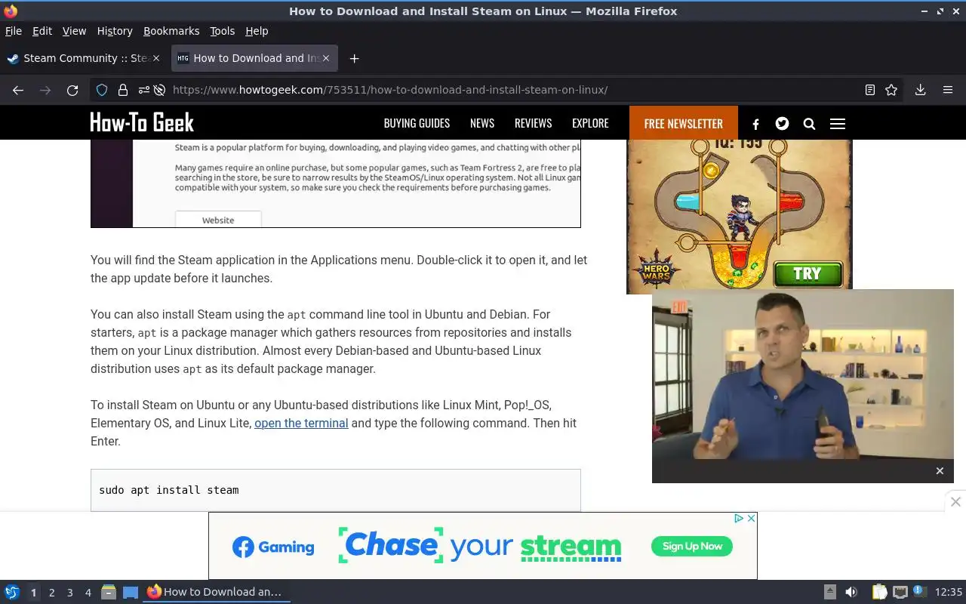This screenshot has height=604, width=966.
Task: Open the Buying Guides section
Action: pos(417,123)
